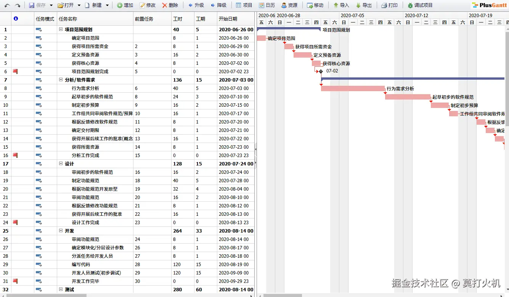Screen dimensions: 509x297
Task: Click the 删除 delete task button
Action: 170,5
